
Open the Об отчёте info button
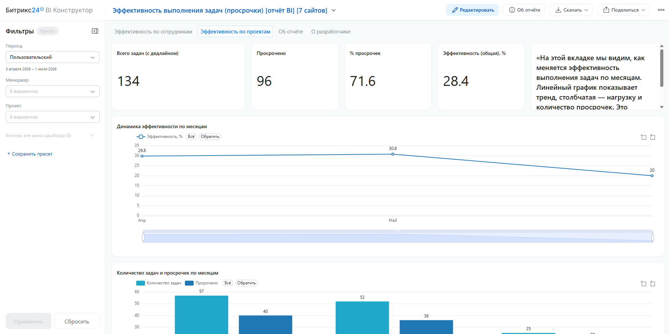pos(524,10)
